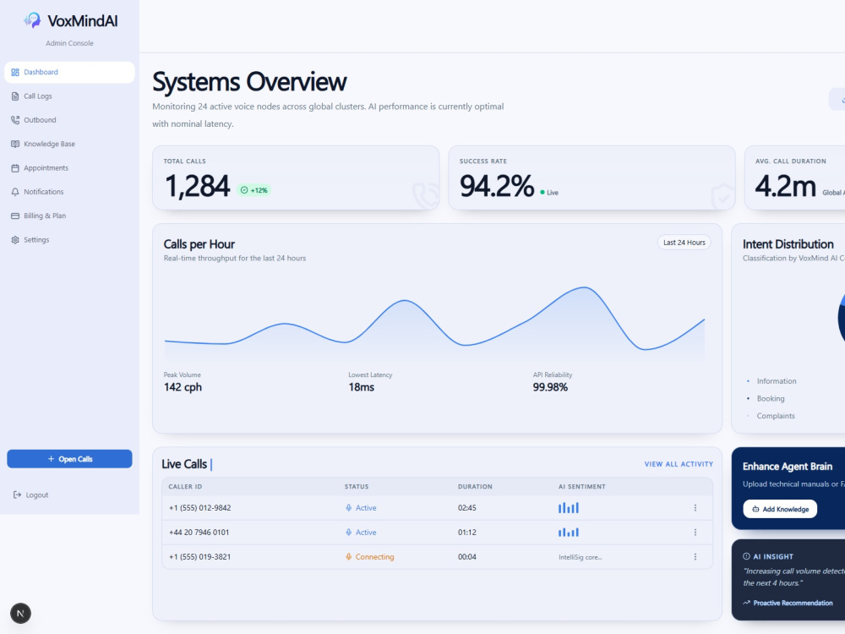Click the Connecting status text

coord(374,557)
